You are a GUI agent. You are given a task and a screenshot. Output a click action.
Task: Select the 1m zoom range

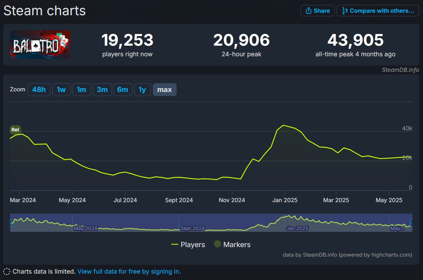pyautogui.click(x=81, y=90)
